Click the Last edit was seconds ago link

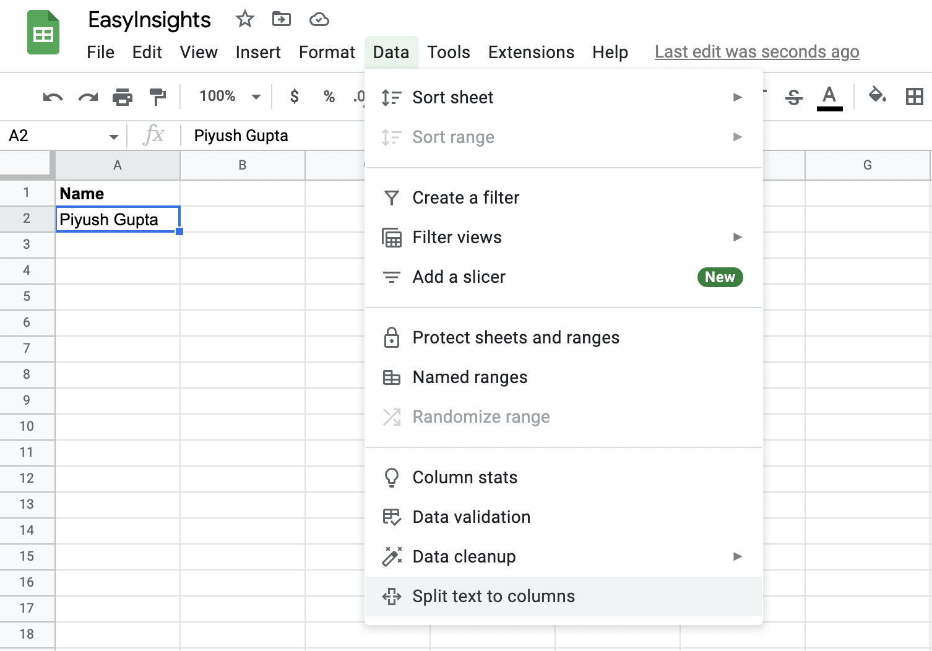[756, 52]
